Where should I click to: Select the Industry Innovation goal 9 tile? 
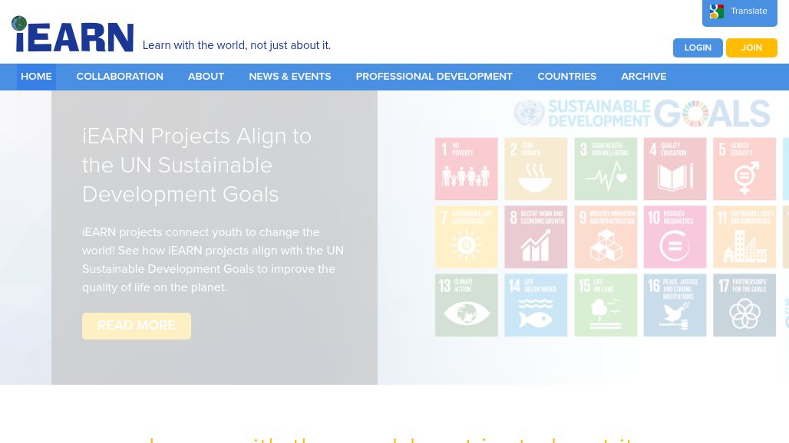[x=606, y=237]
